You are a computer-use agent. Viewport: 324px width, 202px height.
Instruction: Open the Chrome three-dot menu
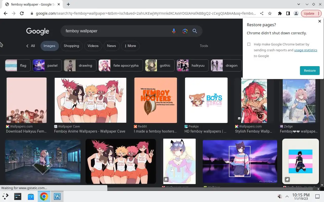(x=319, y=13)
